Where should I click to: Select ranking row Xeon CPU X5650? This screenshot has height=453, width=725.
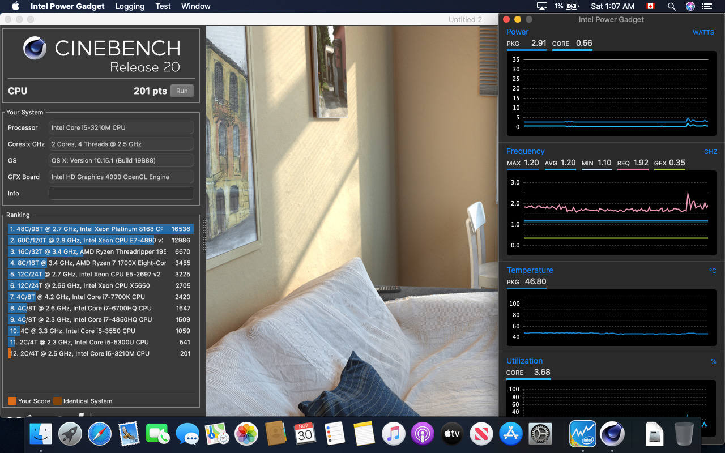101,285
